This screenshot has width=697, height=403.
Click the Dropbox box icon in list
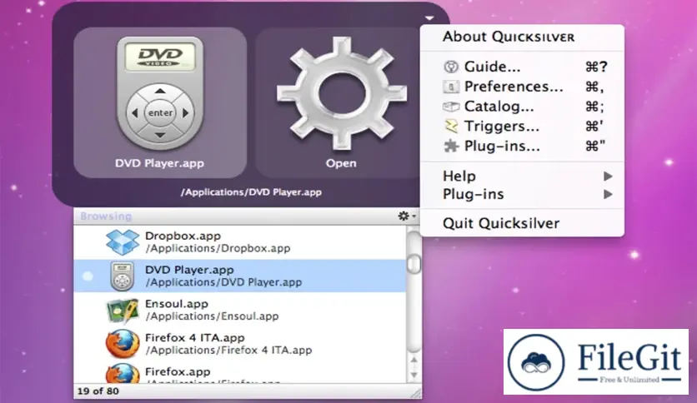point(123,242)
